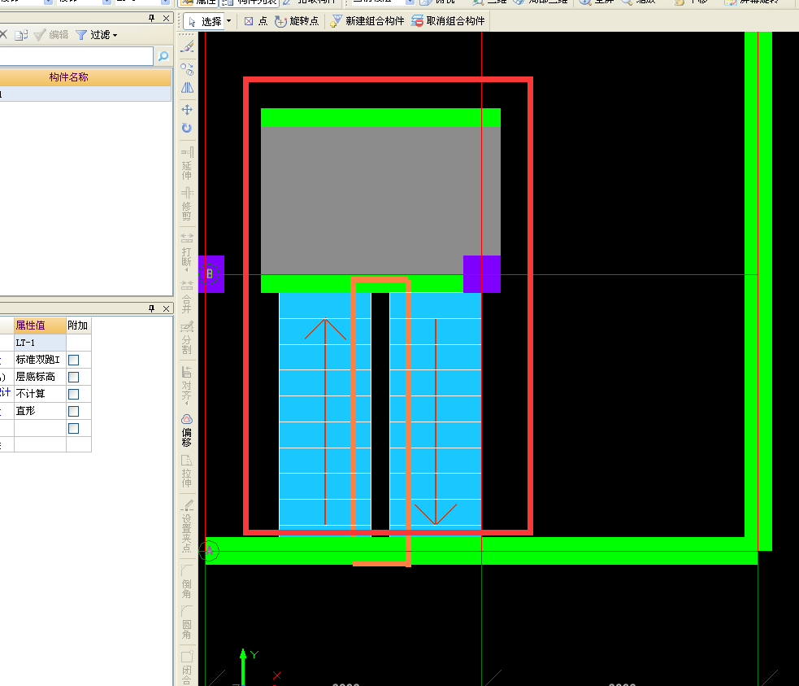Toggle the 附加 checkbox in 不计算 row
Screen dimensions: 799x686
tap(73, 394)
